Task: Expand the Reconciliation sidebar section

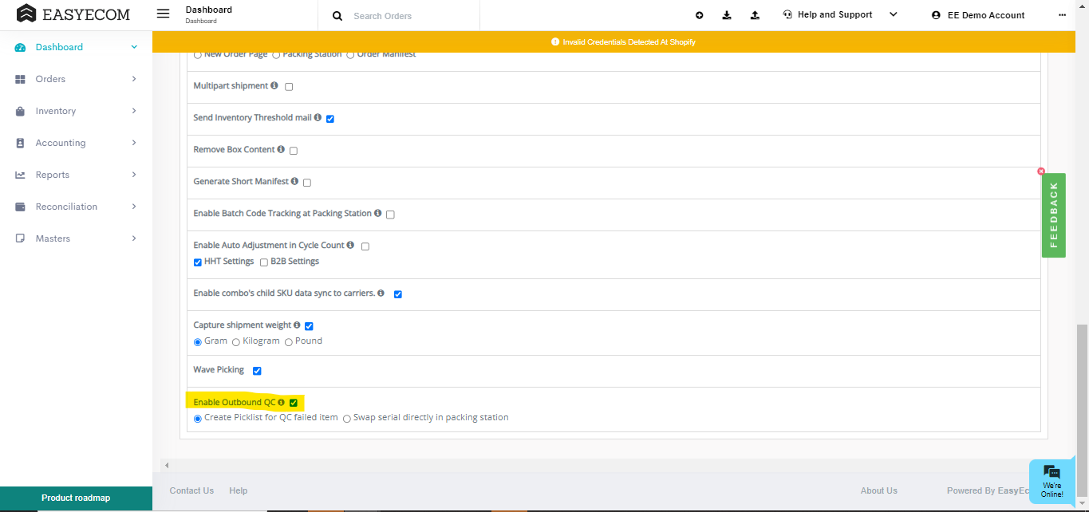Action: [134, 207]
